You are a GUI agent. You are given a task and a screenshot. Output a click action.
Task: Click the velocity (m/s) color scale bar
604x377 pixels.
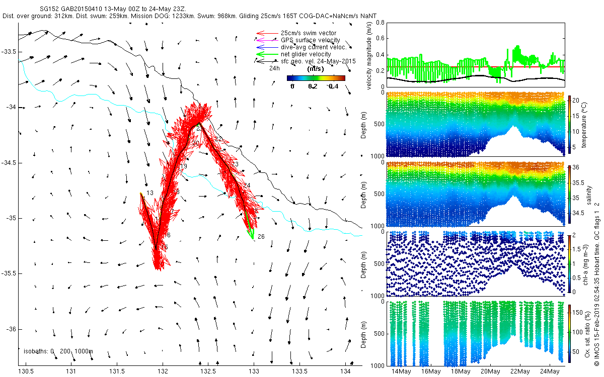click(316, 78)
